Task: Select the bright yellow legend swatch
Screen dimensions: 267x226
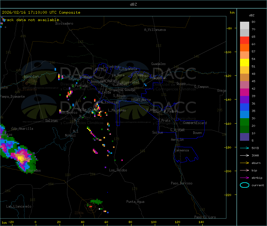Action: click(244, 63)
